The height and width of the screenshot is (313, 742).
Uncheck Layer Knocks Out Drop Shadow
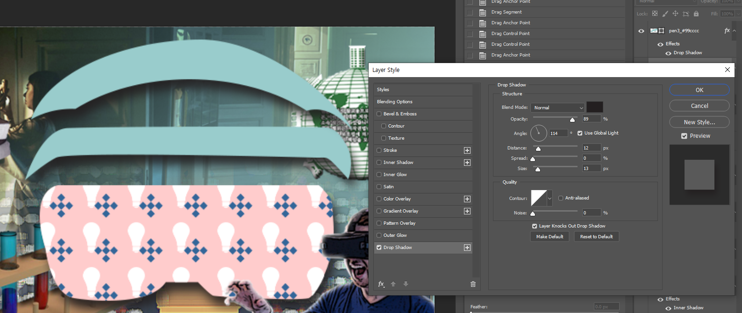(x=535, y=226)
